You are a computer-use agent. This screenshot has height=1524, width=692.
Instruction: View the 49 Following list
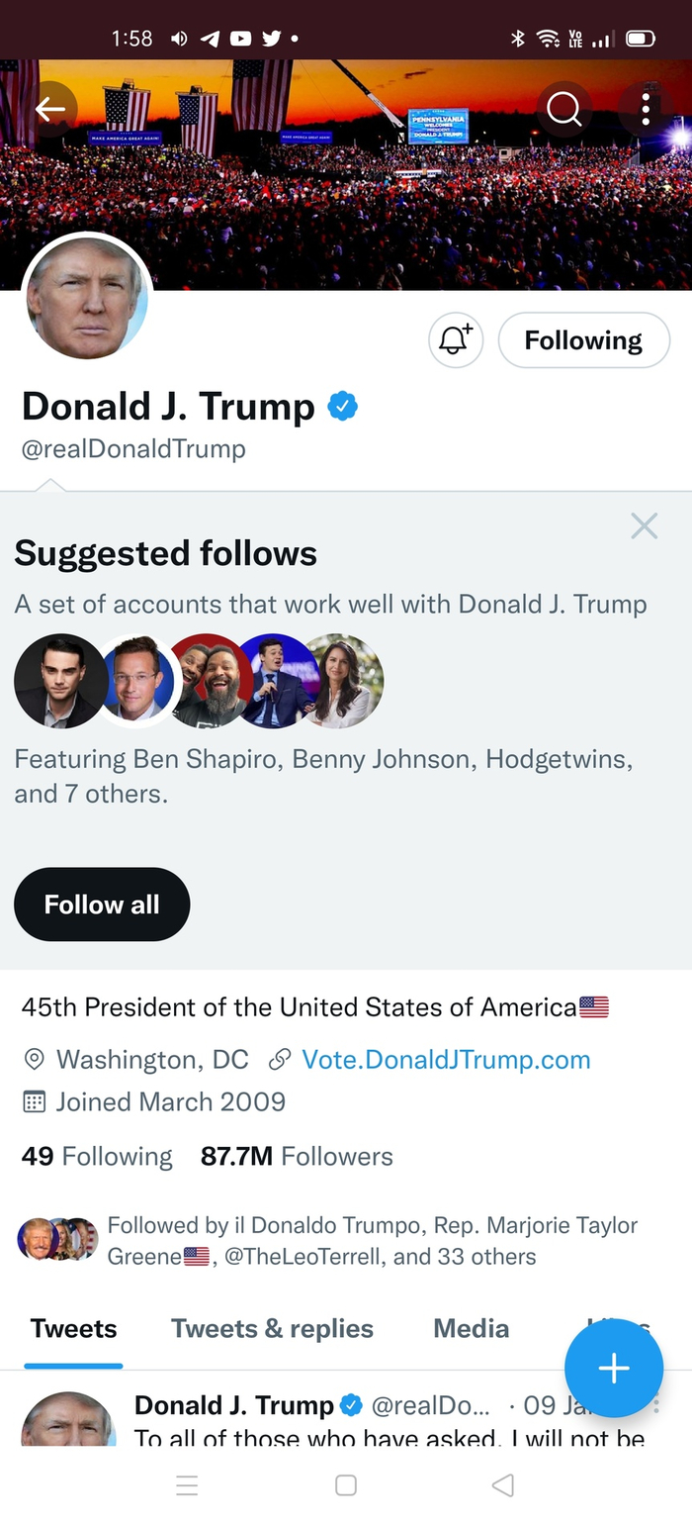point(97,1156)
